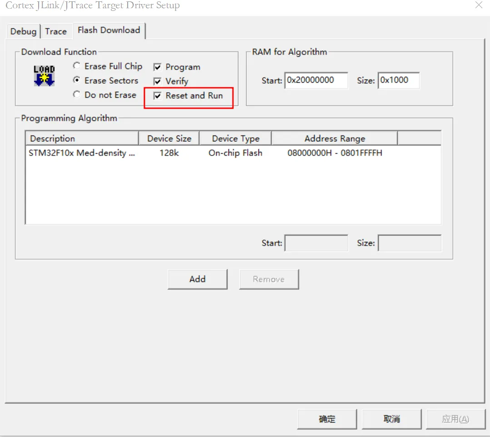Image resolution: width=490 pixels, height=437 pixels.
Task: Confirm with the 确定 button
Action: pos(327,419)
